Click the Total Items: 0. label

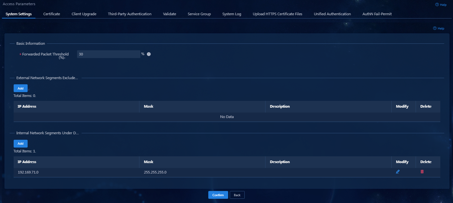point(24,96)
